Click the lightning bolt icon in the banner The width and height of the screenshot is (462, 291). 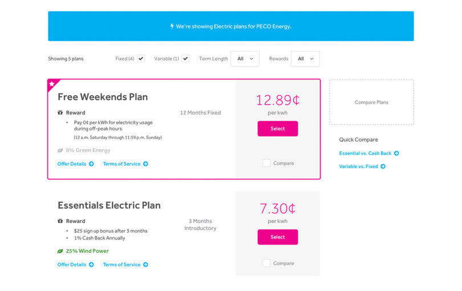point(172,26)
